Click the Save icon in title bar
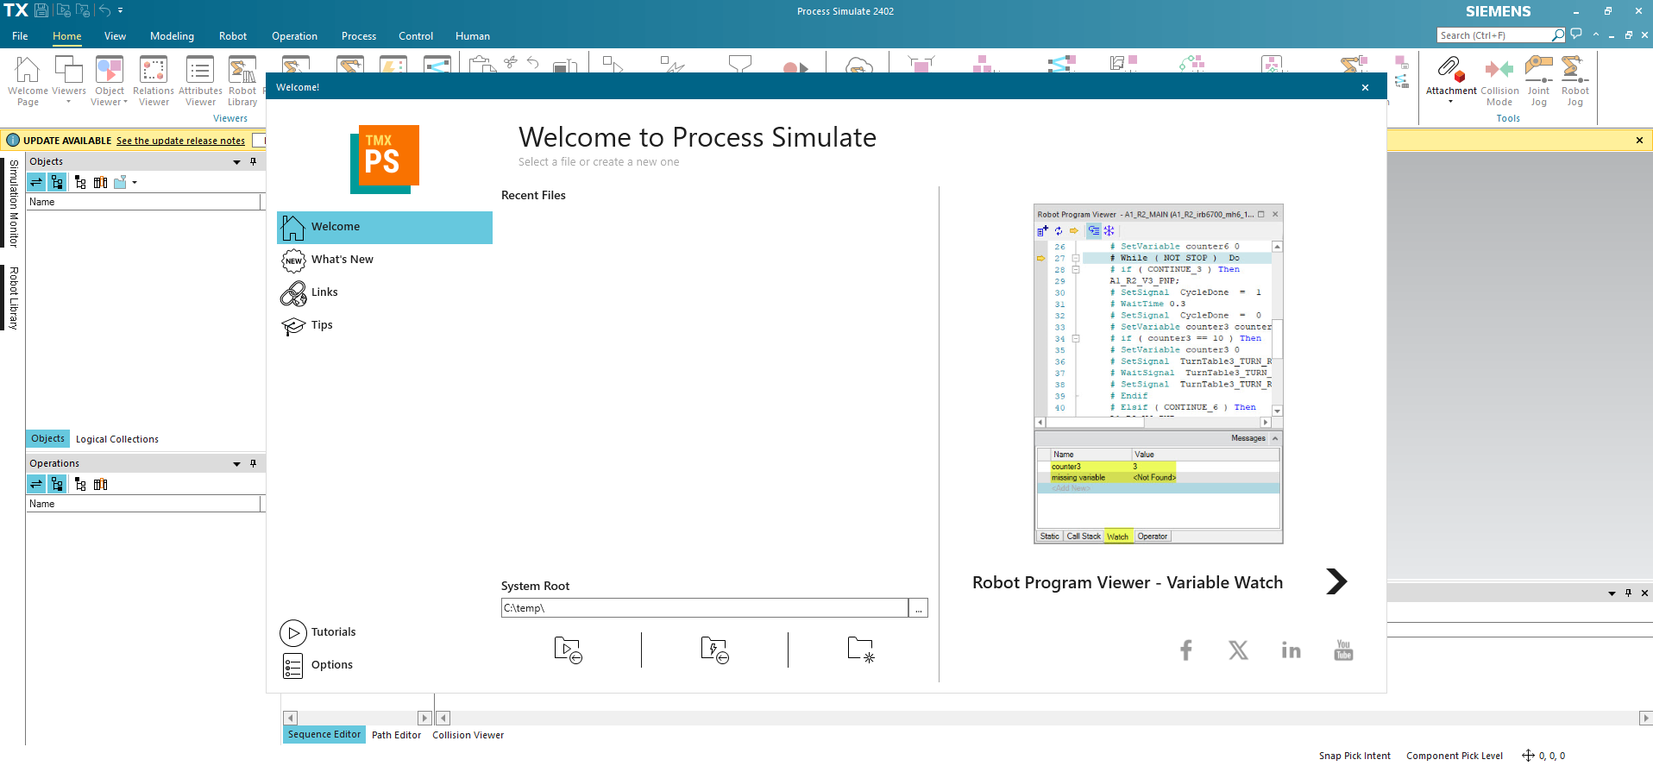This screenshot has width=1653, height=766. (41, 10)
